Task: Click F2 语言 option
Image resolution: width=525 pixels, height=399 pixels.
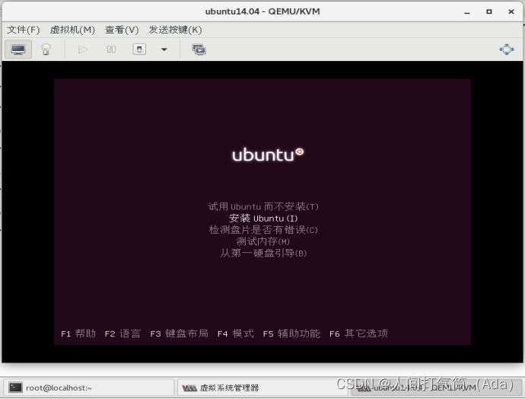Action: pyautogui.click(x=123, y=334)
